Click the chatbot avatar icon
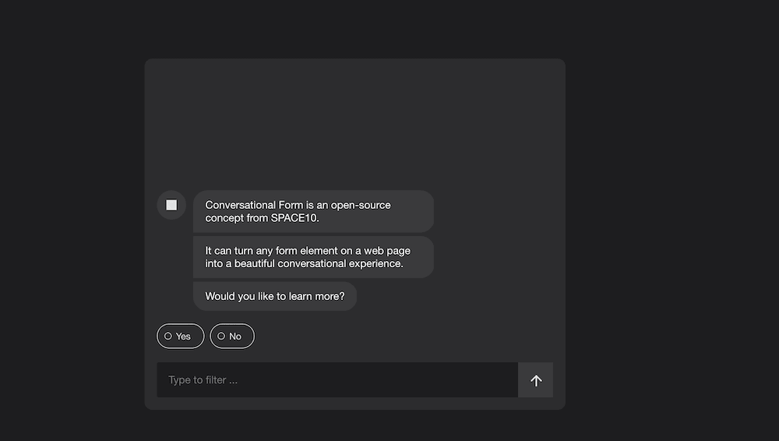 [x=171, y=205]
